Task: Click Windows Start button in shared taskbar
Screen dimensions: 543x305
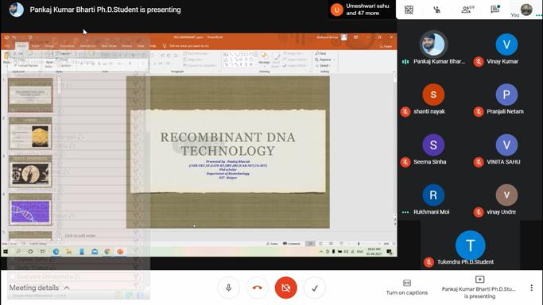Action: (6, 252)
